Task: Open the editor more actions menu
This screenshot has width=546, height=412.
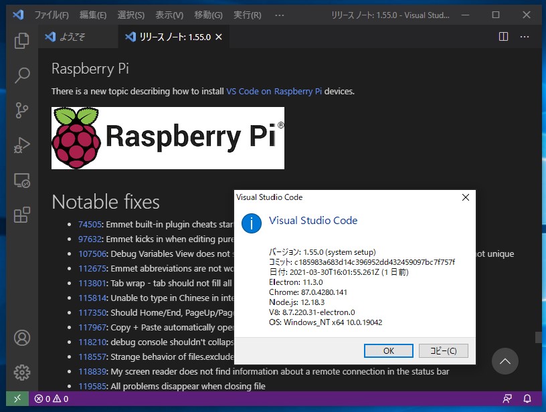Action: tap(523, 37)
